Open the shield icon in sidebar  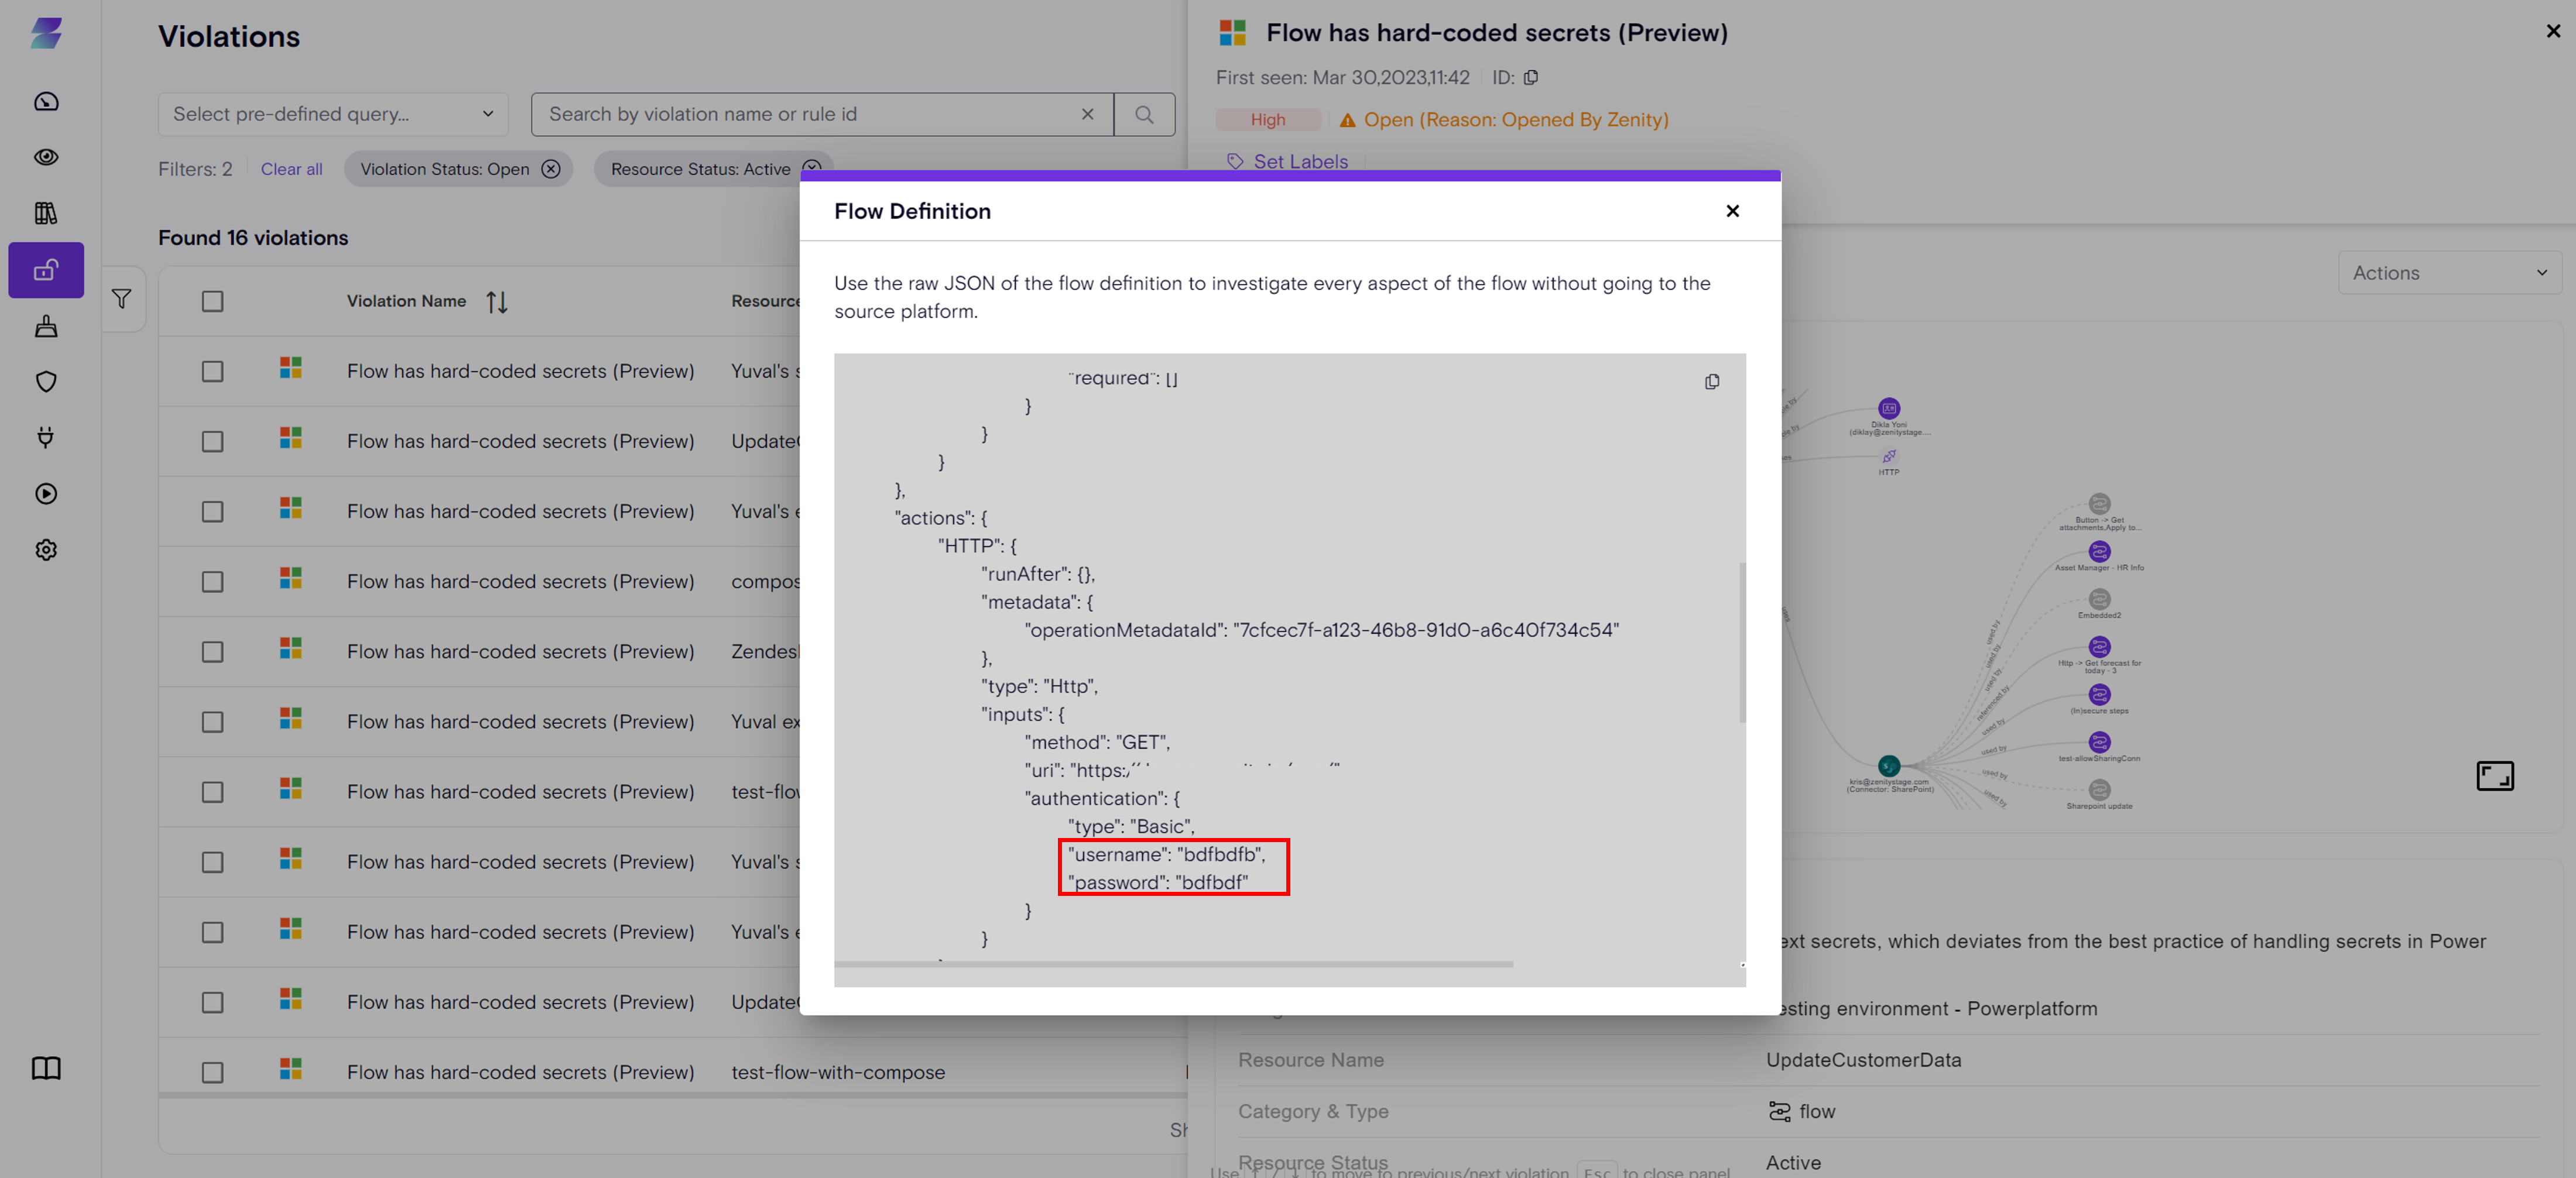(x=46, y=382)
